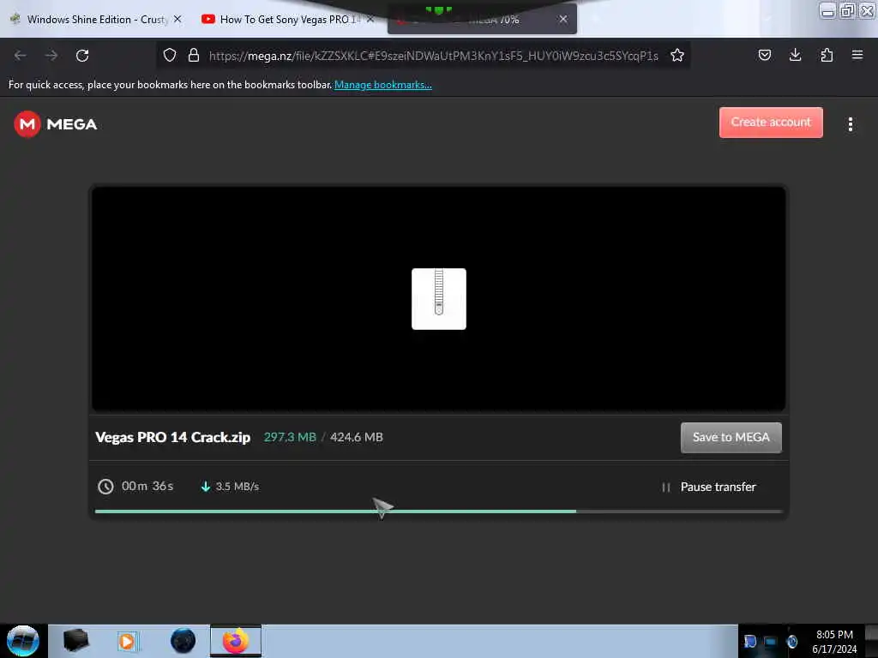Click the 297.3 MB downloaded size
The height and width of the screenshot is (658, 878).
point(290,437)
